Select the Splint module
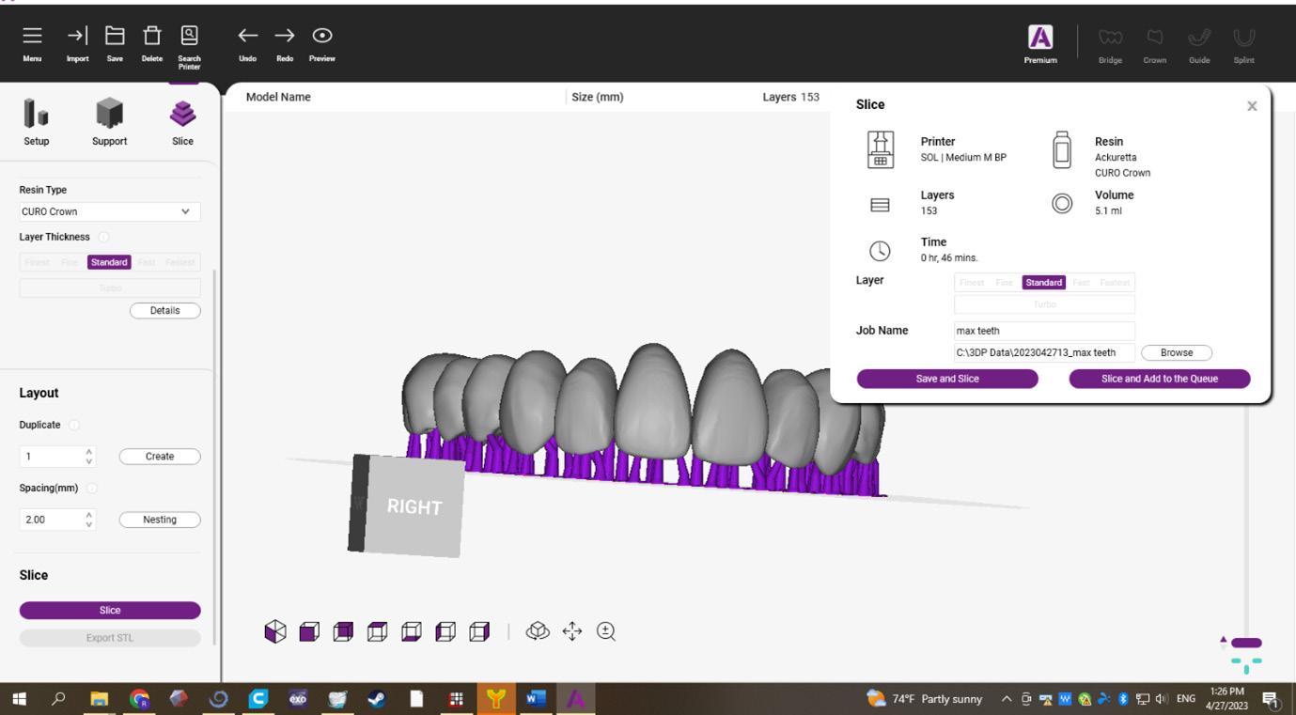This screenshot has height=715, width=1296. [x=1244, y=38]
